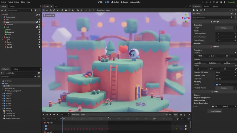Click the Filter Nodes search field
Image resolution: width=237 pixels, height=133 pixels.
click(x=19, y=10)
